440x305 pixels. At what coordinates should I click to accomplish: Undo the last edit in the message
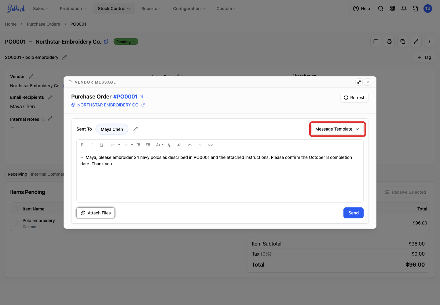tap(190, 145)
